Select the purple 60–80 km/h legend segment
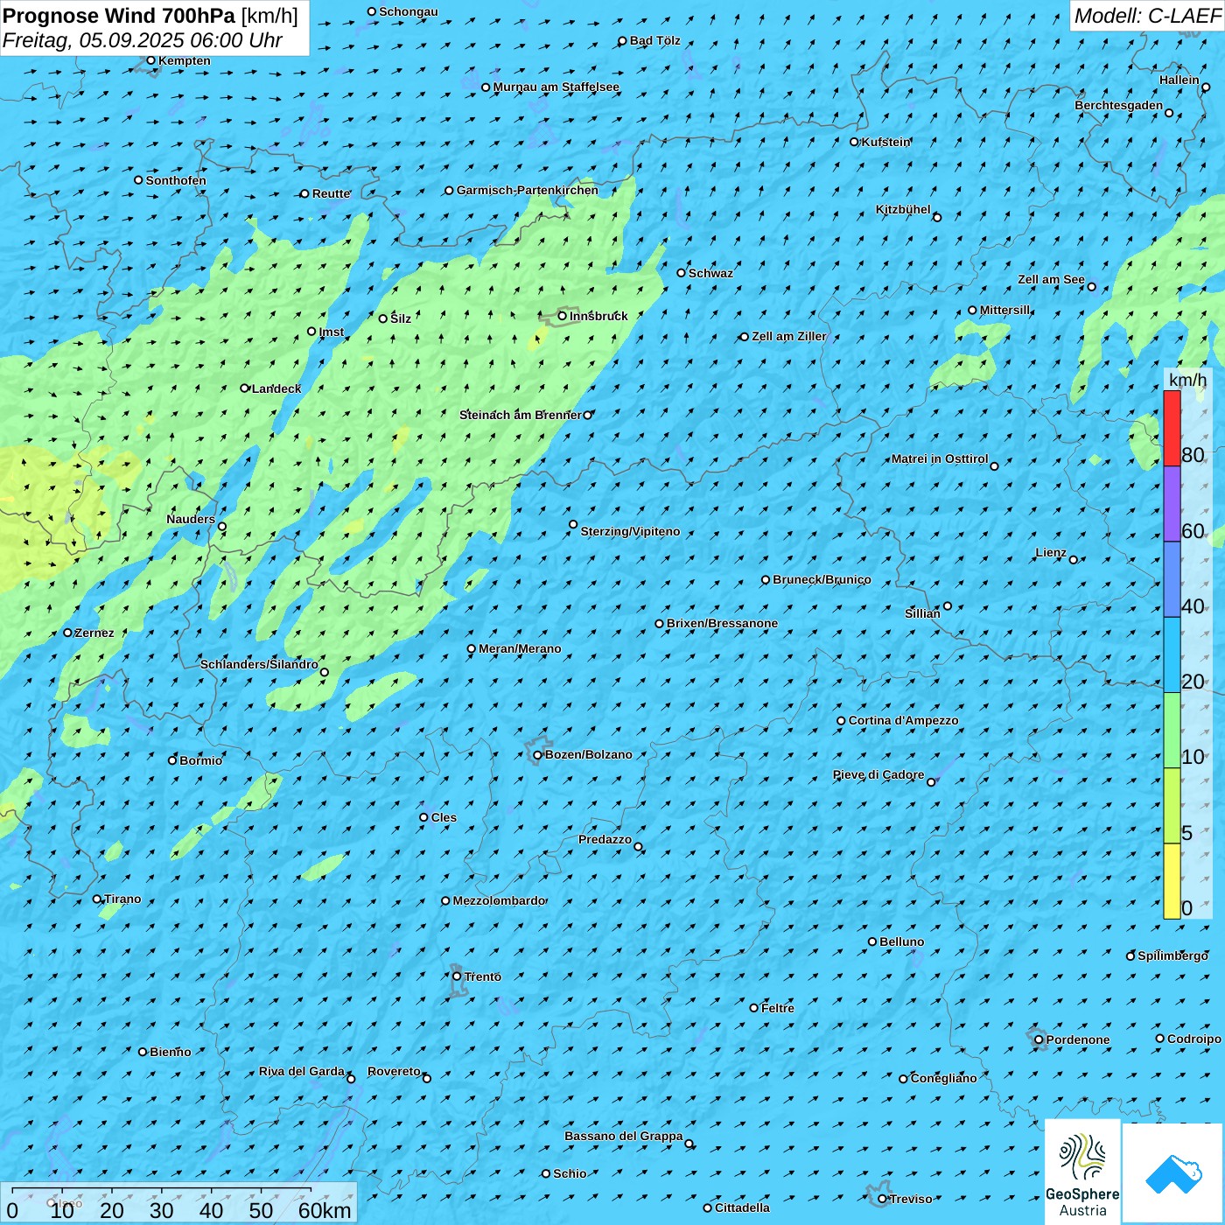Image resolution: width=1225 pixels, height=1225 pixels. pos(1172,504)
